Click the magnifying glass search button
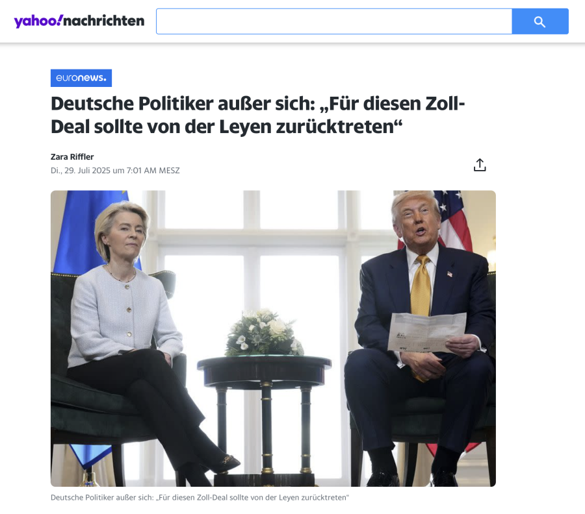This screenshot has height=514, width=585. click(x=540, y=21)
